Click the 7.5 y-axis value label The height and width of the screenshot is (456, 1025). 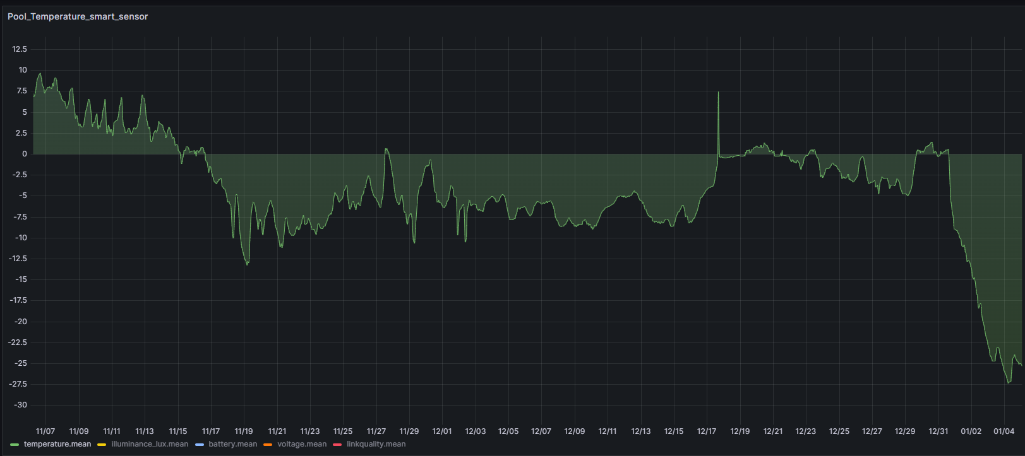coord(21,91)
